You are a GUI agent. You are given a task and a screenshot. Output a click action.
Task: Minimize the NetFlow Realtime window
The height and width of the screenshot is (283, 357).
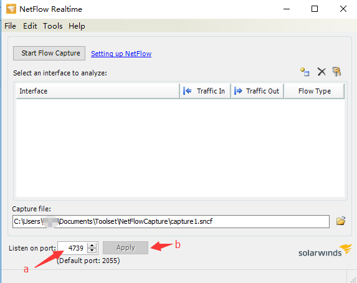[287, 9]
